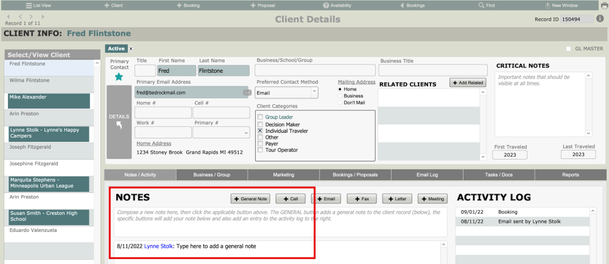
Task: Open the Preferred Contact Method dropdown
Action: [287, 93]
